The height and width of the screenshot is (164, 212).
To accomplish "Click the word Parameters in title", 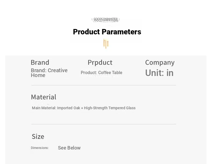I will (121, 32).
